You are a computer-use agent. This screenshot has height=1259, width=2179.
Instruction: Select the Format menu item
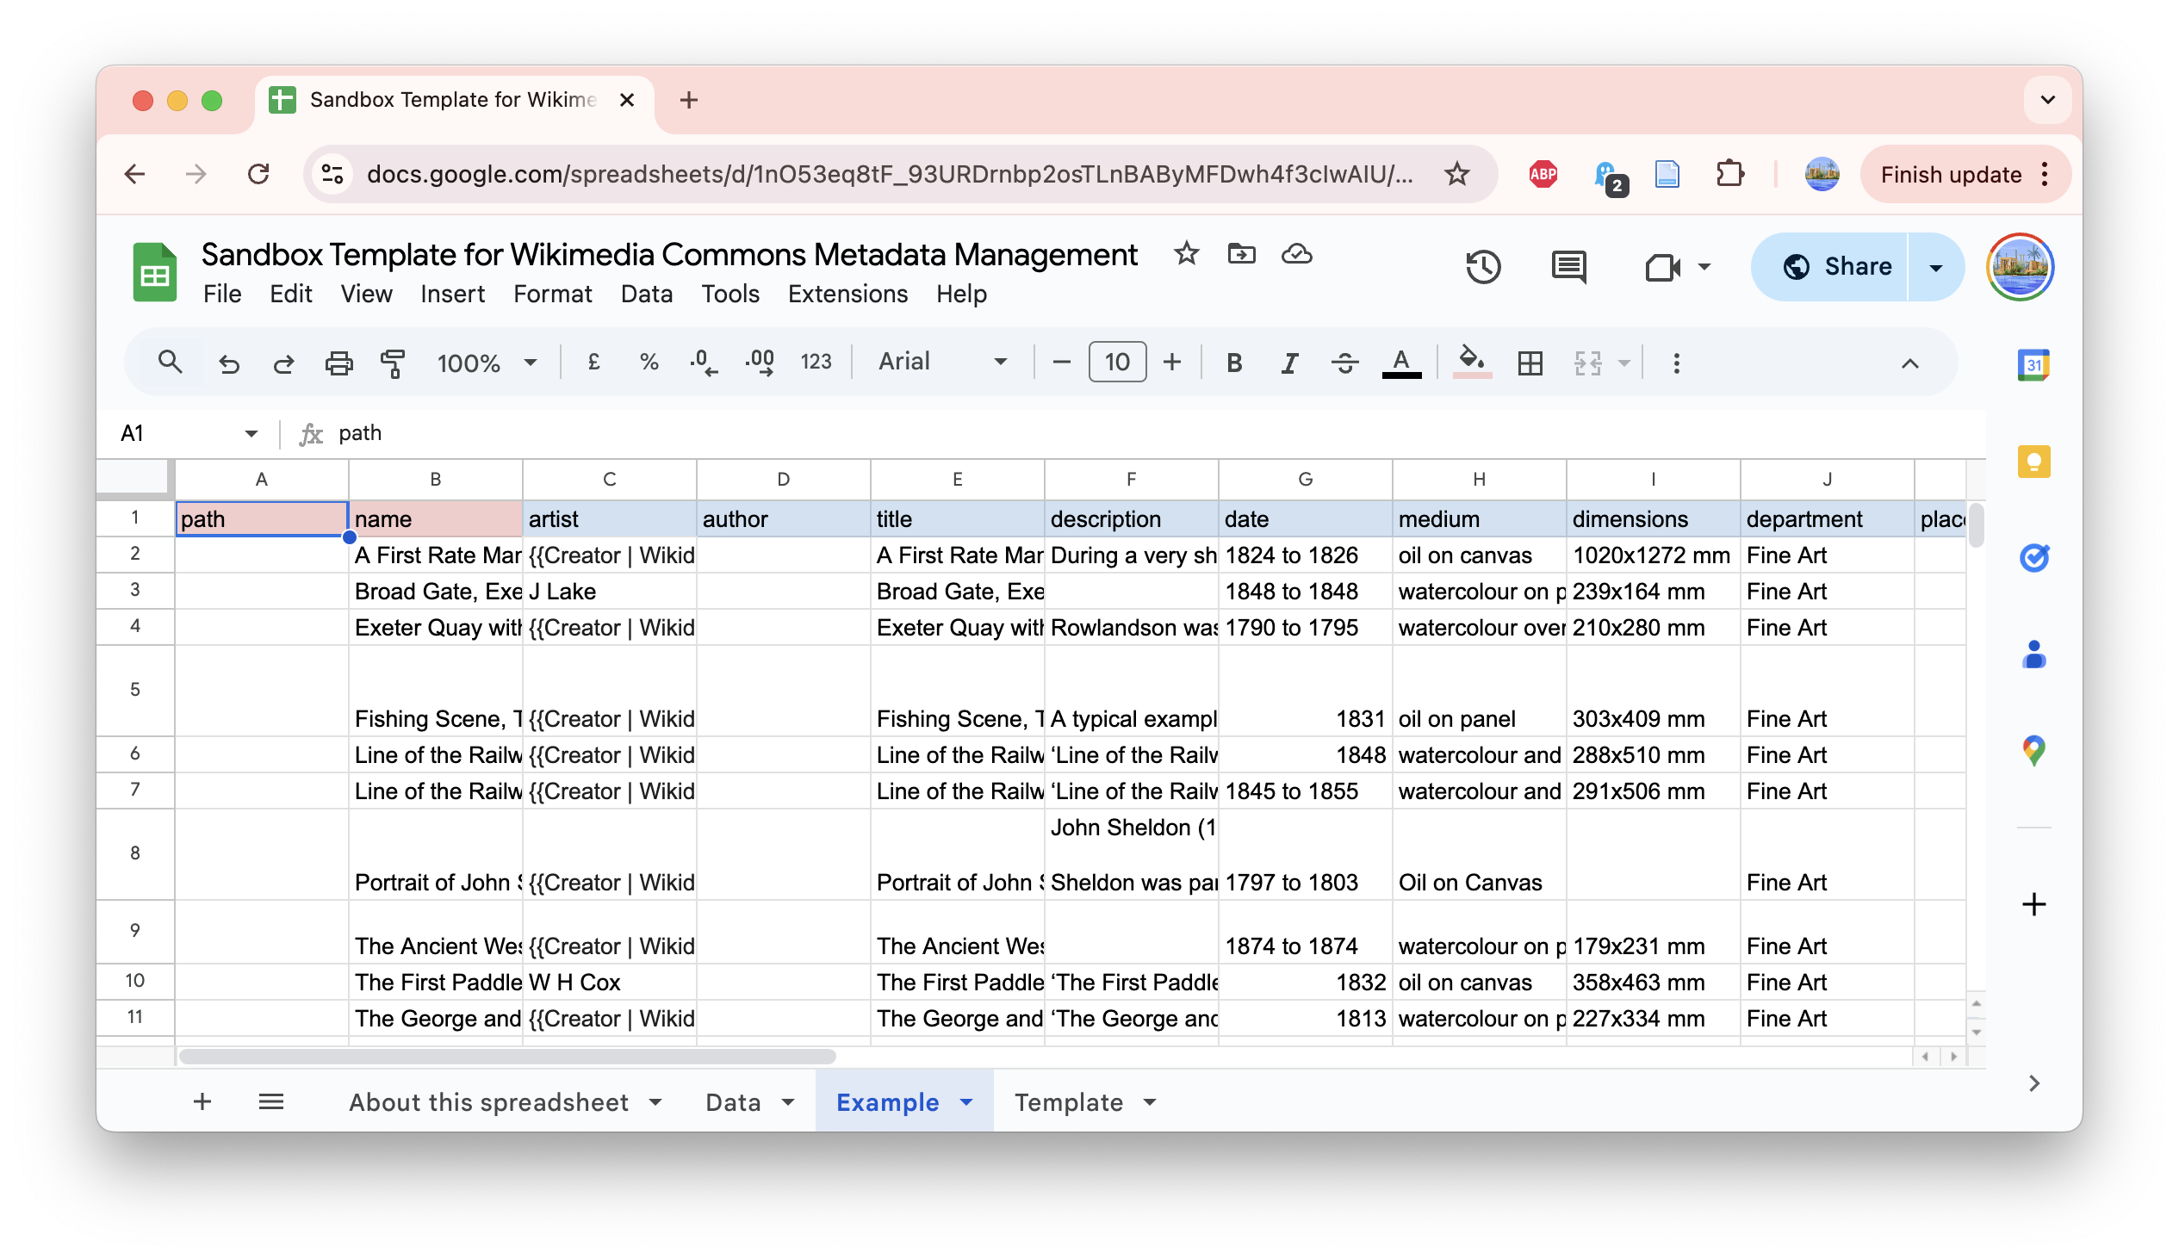551,294
